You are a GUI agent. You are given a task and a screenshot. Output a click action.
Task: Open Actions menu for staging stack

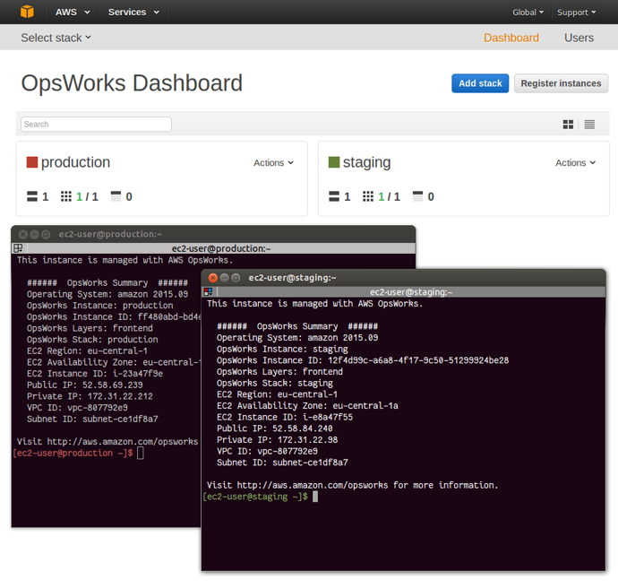575,162
